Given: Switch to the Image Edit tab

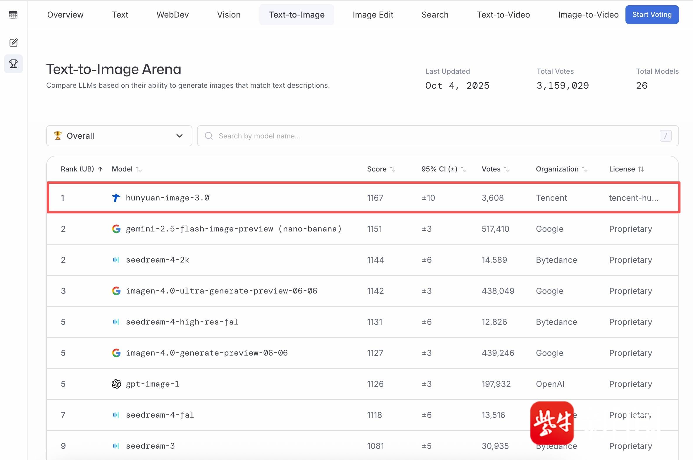Looking at the screenshot, I should click(x=373, y=15).
